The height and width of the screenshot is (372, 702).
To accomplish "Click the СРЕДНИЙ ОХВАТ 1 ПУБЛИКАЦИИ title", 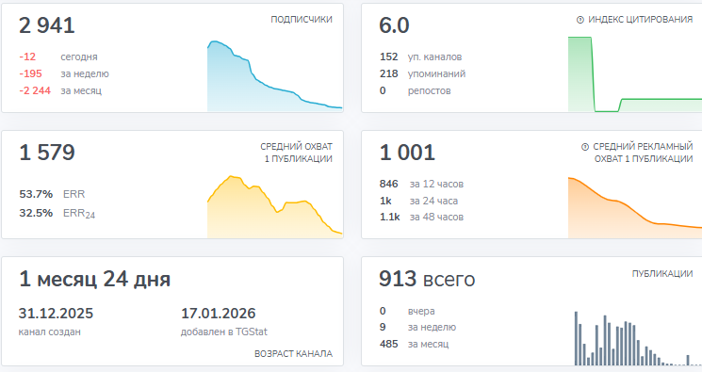I will pyautogui.click(x=297, y=153).
